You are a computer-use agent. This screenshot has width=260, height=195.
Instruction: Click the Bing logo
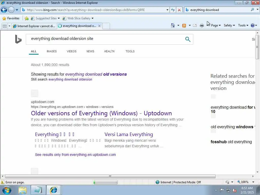coord(18,39)
